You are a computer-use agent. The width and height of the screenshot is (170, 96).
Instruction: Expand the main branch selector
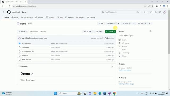(x=23, y=31)
